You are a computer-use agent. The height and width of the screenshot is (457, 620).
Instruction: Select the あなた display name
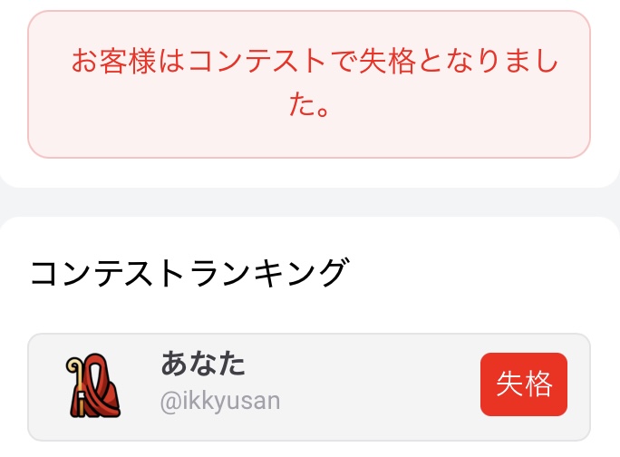(x=203, y=364)
